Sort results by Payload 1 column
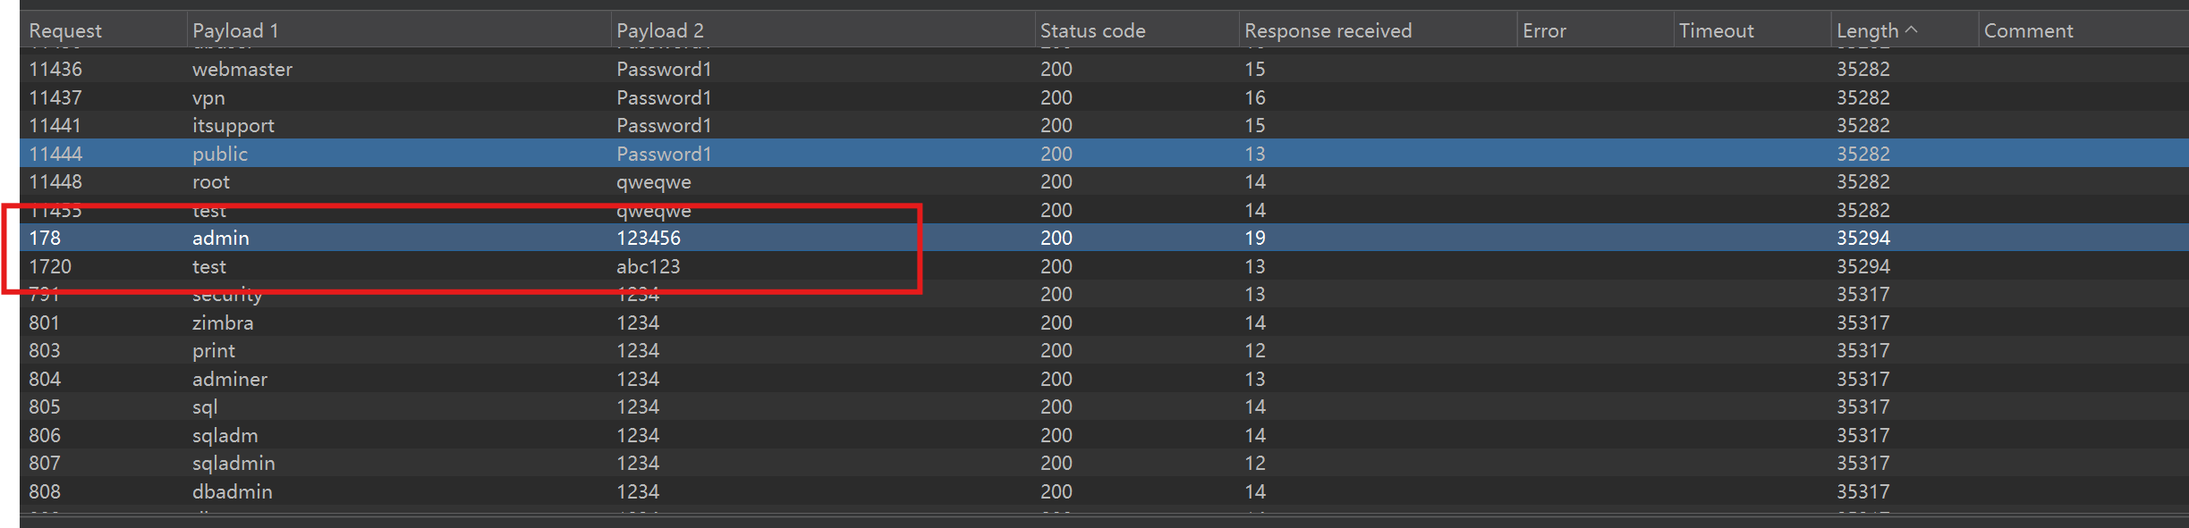This screenshot has height=528, width=2189. point(235,30)
